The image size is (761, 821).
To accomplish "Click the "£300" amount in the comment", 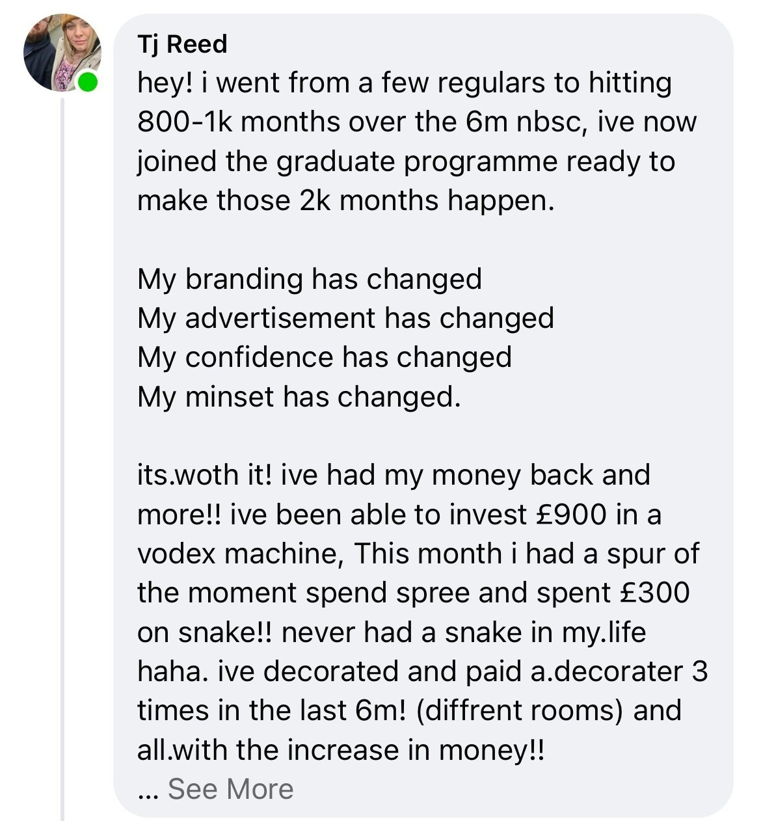I will pyautogui.click(x=651, y=593).
